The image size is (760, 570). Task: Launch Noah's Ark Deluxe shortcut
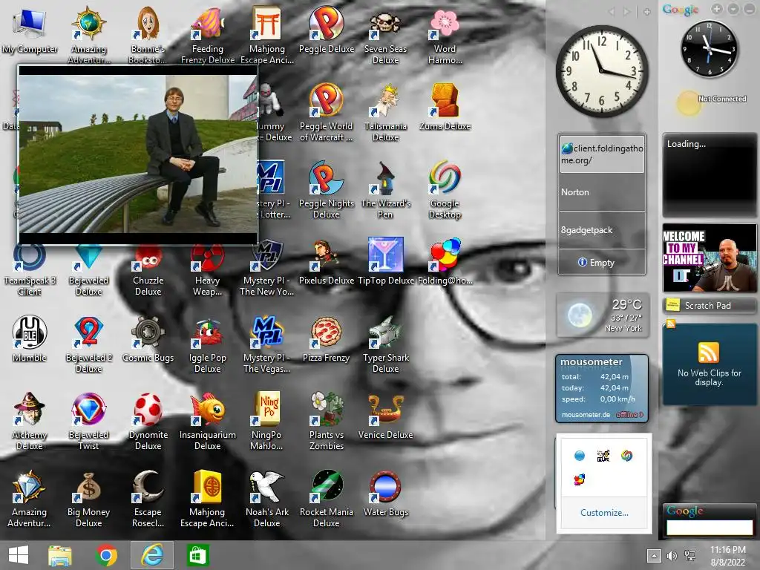coord(266,499)
